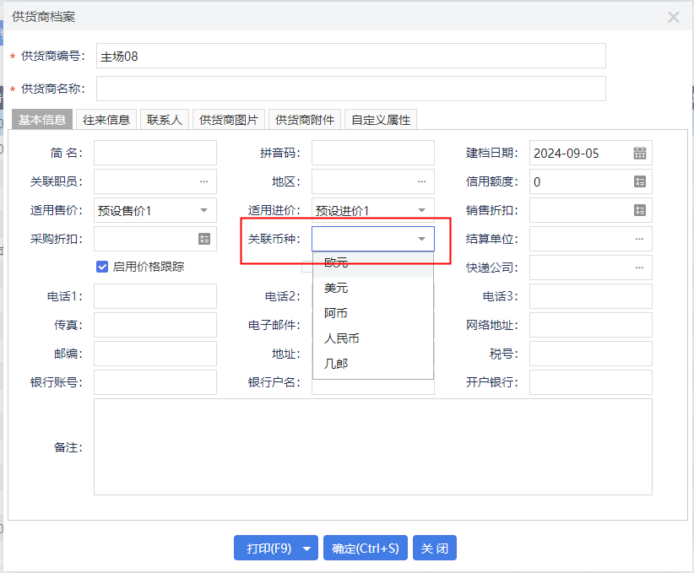Click the ellipsis button for 关联职员

(x=203, y=181)
